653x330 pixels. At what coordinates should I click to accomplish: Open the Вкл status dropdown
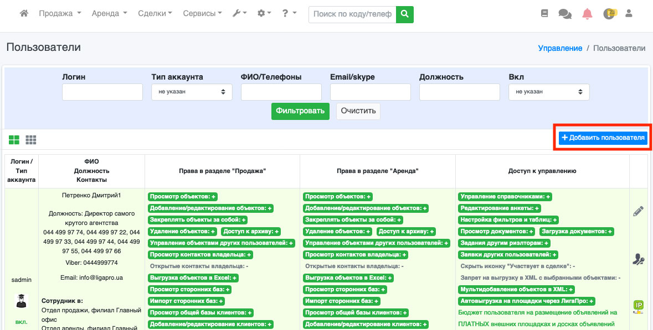click(x=549, y=92)
